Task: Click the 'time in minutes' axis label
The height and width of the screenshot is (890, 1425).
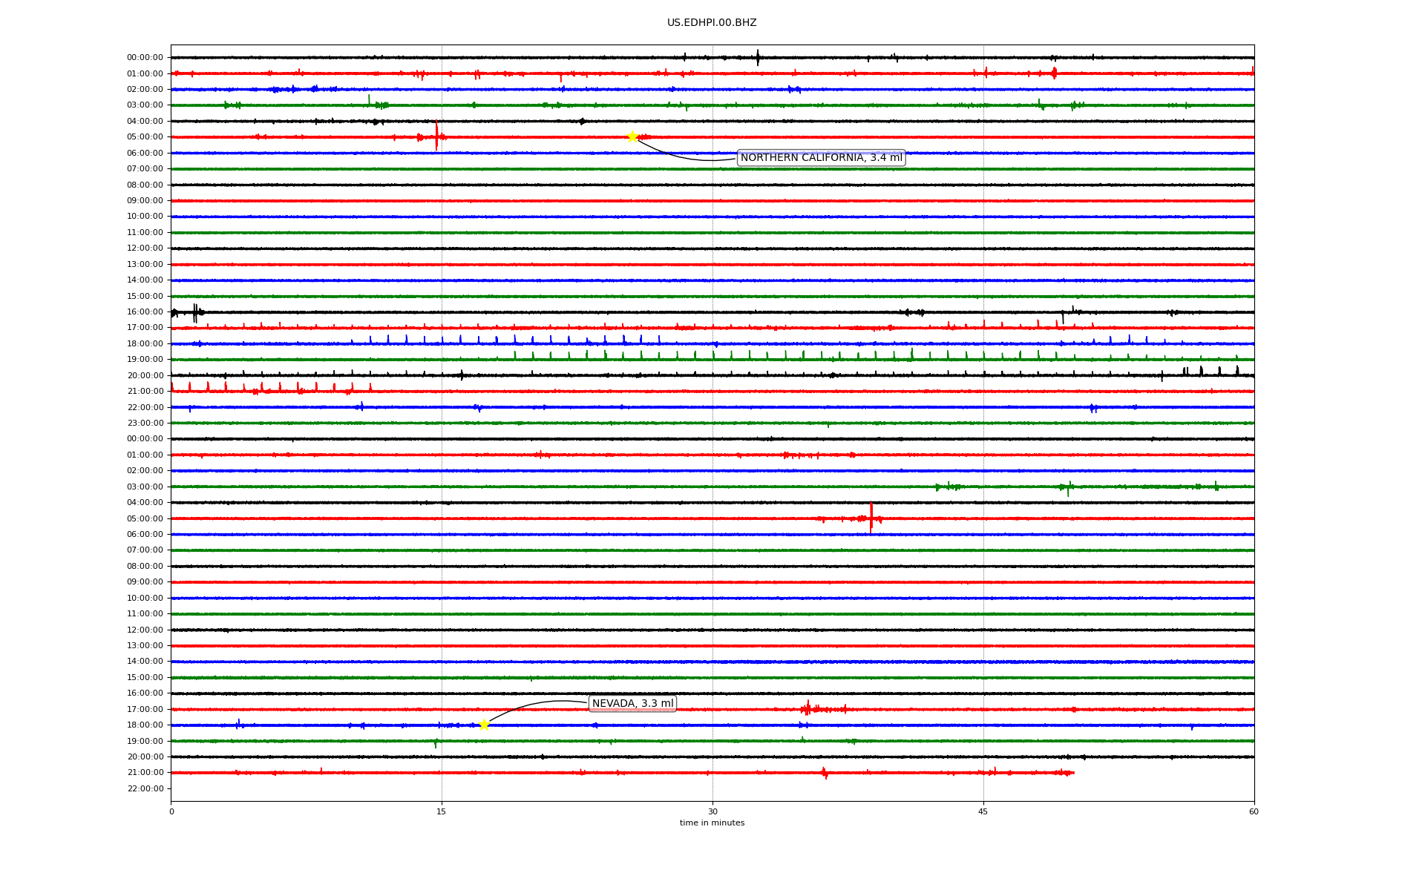Action: tap(712, 823)
